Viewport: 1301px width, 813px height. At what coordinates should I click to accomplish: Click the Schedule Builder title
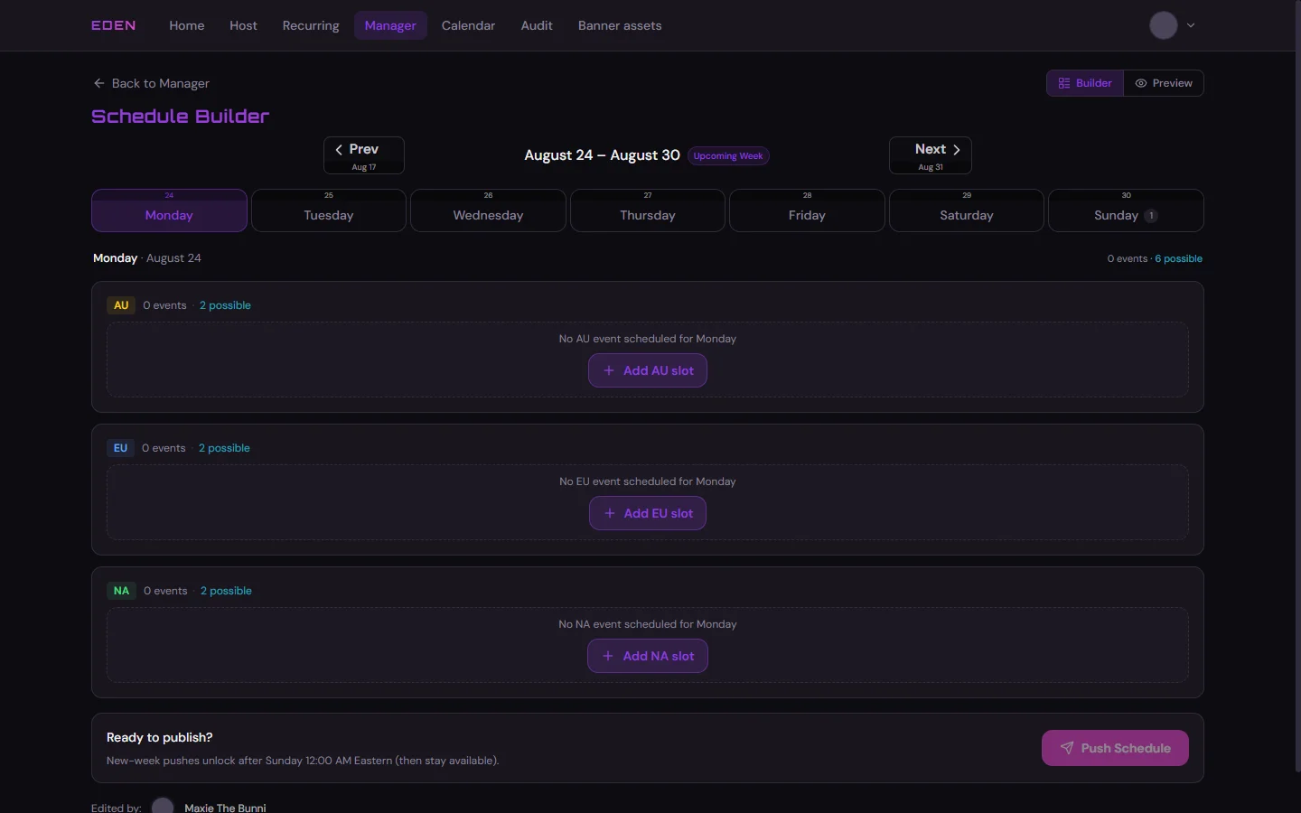[x=181, y=117]
